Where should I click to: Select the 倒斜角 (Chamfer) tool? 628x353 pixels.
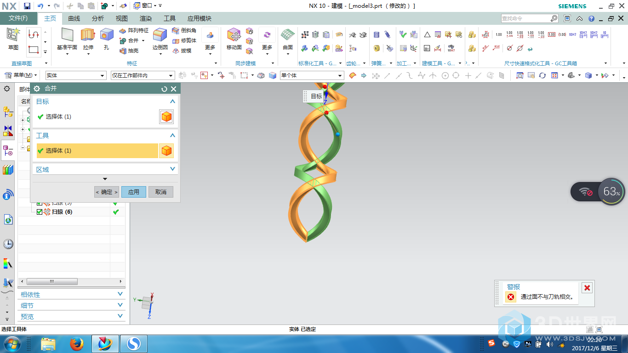[x=184, y=30]
